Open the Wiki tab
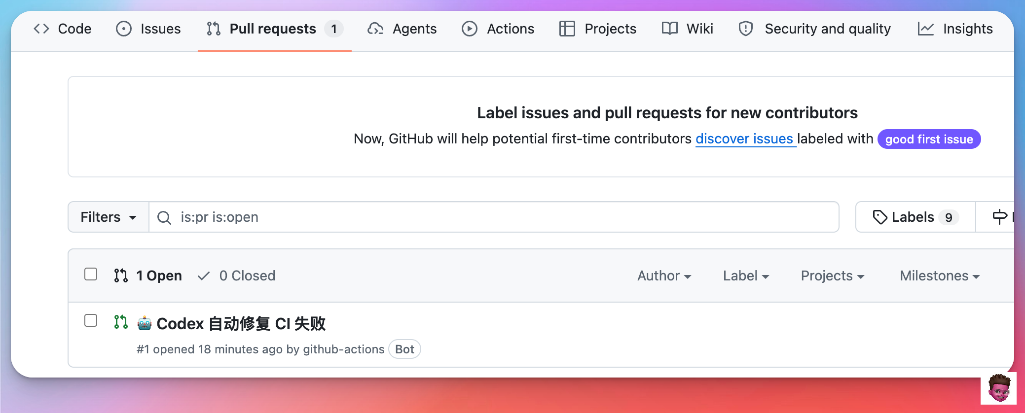 point(687,29)
